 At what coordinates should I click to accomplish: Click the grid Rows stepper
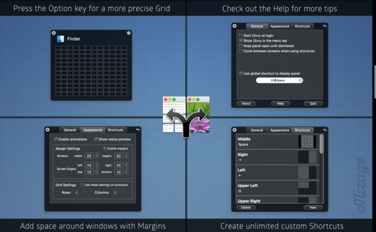click(x=84, y=192)
